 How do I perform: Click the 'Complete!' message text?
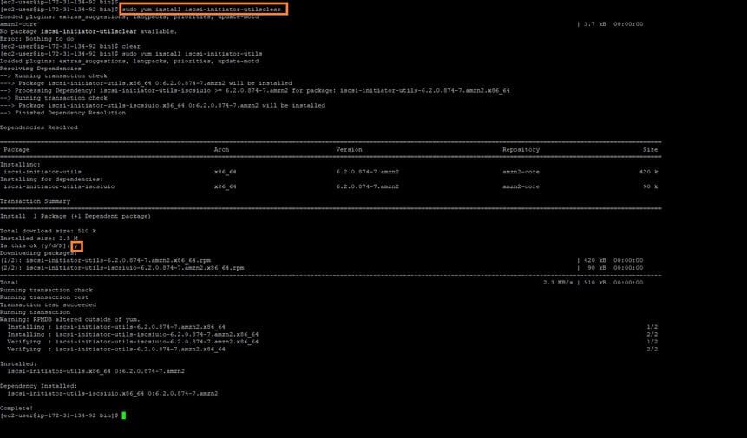point(16,408)
